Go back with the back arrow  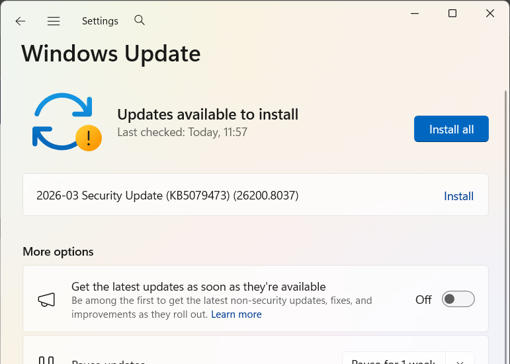[x=21, y=21]
